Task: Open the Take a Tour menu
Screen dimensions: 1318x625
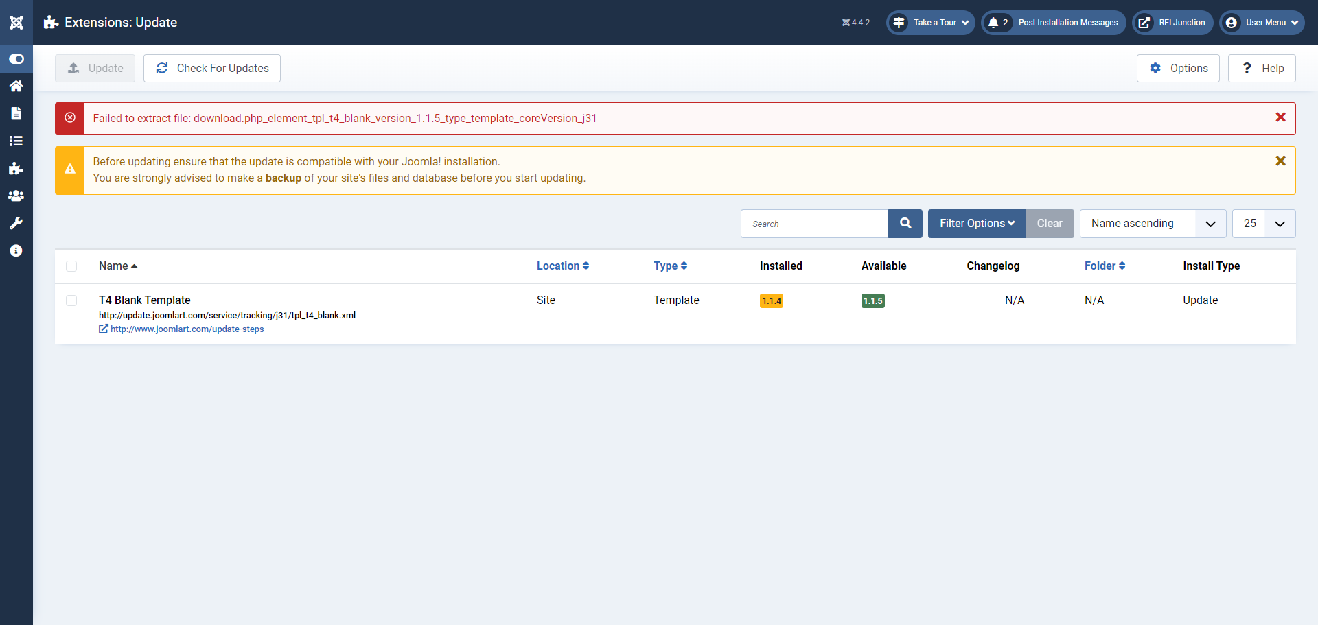Action: pos(930,23)
